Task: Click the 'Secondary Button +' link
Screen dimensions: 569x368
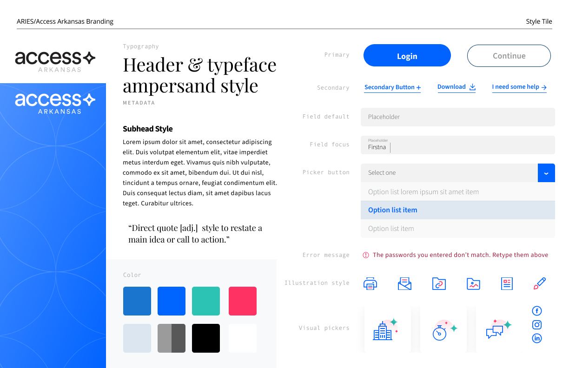Action: coord(392,87)
